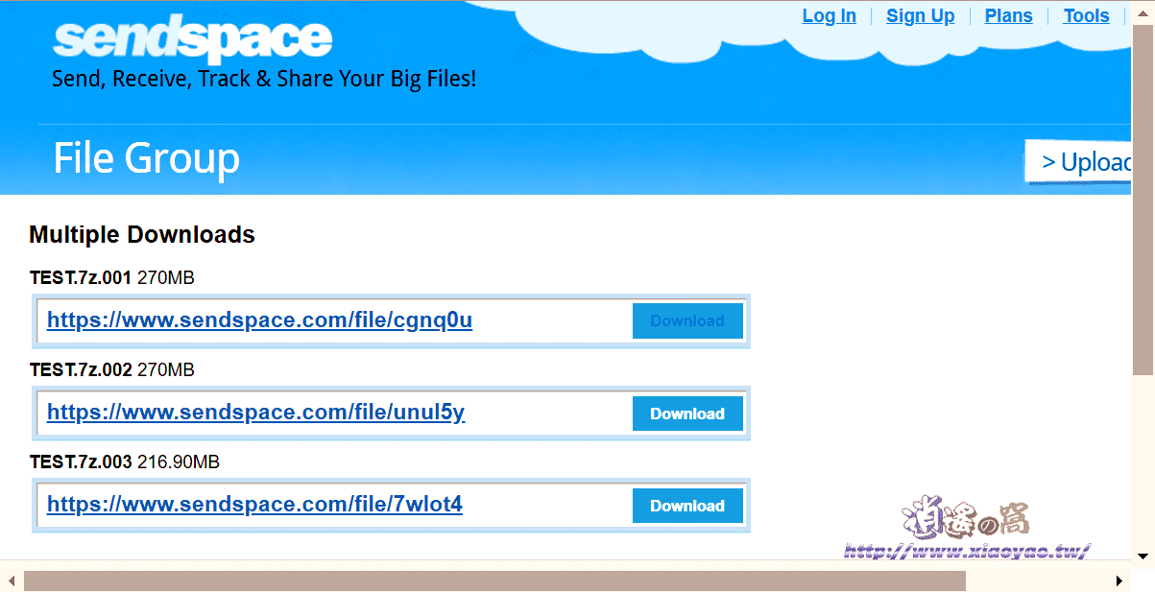Open the Tools menu item
This screenshot has height=592, width=1155.
click(1086, 15)
